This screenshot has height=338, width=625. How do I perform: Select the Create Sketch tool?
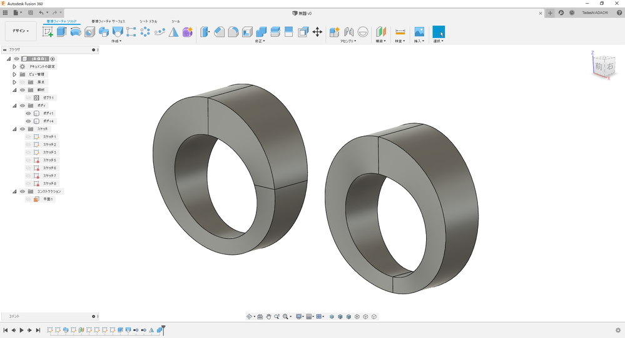[x=48, y=32]
